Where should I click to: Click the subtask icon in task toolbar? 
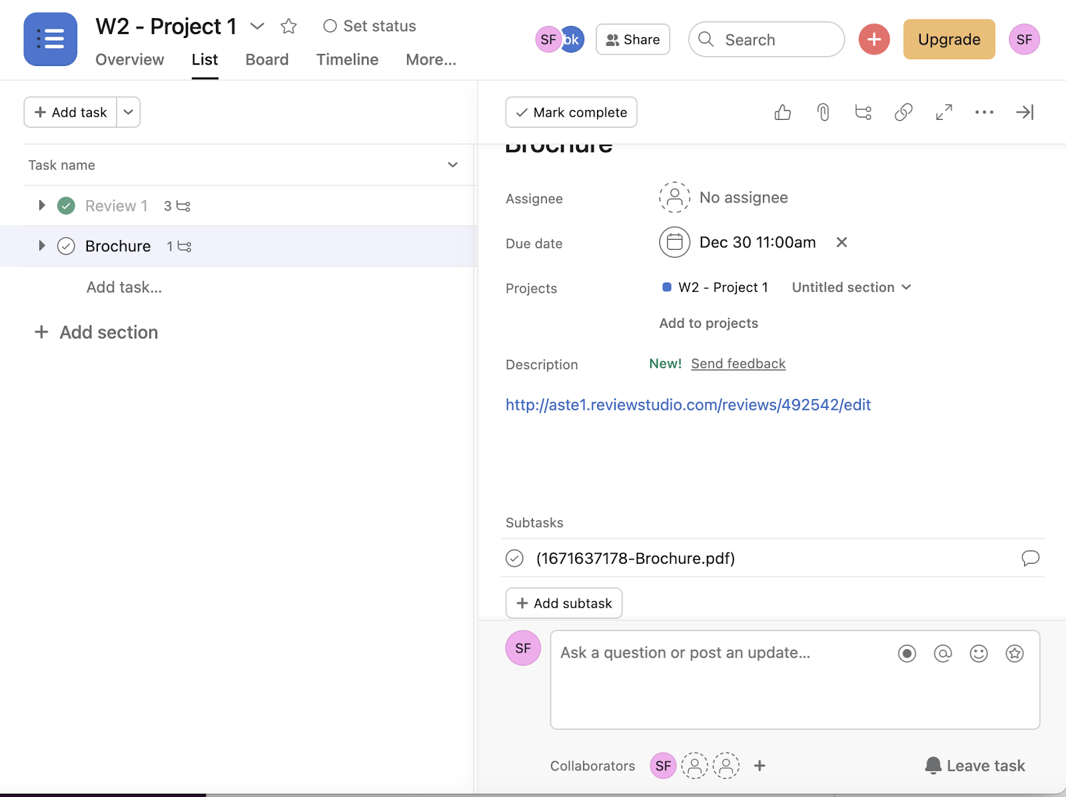(x=863, y=113)
